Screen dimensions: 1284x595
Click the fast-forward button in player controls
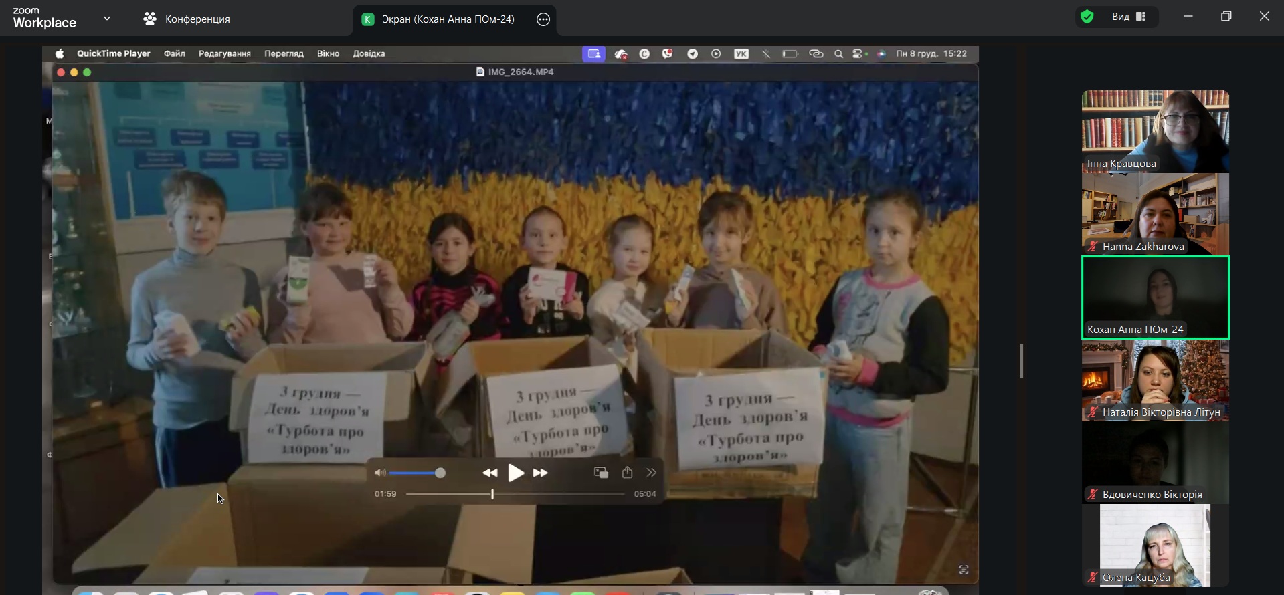(x=541, y=473)
